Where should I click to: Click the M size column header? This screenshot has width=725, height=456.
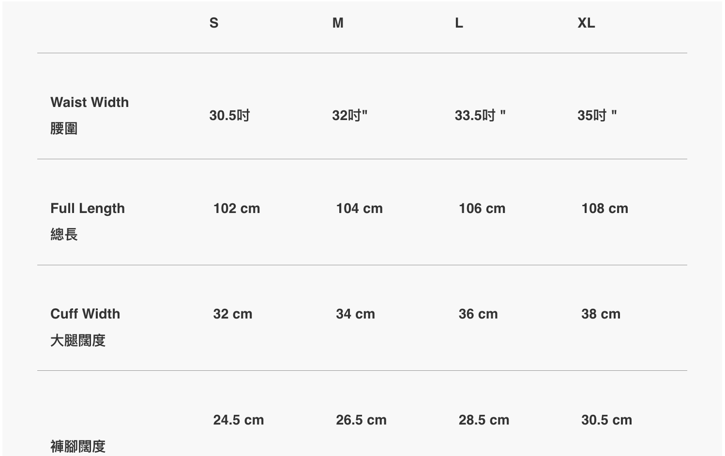coord(338,23)
